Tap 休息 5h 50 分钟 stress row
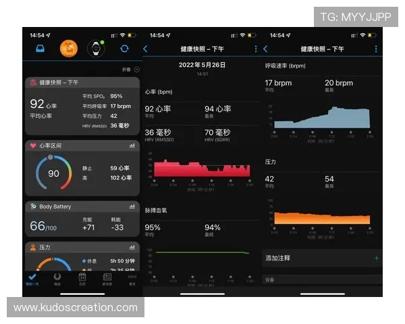This screenshot has height=324, width=405. [108, 261]
